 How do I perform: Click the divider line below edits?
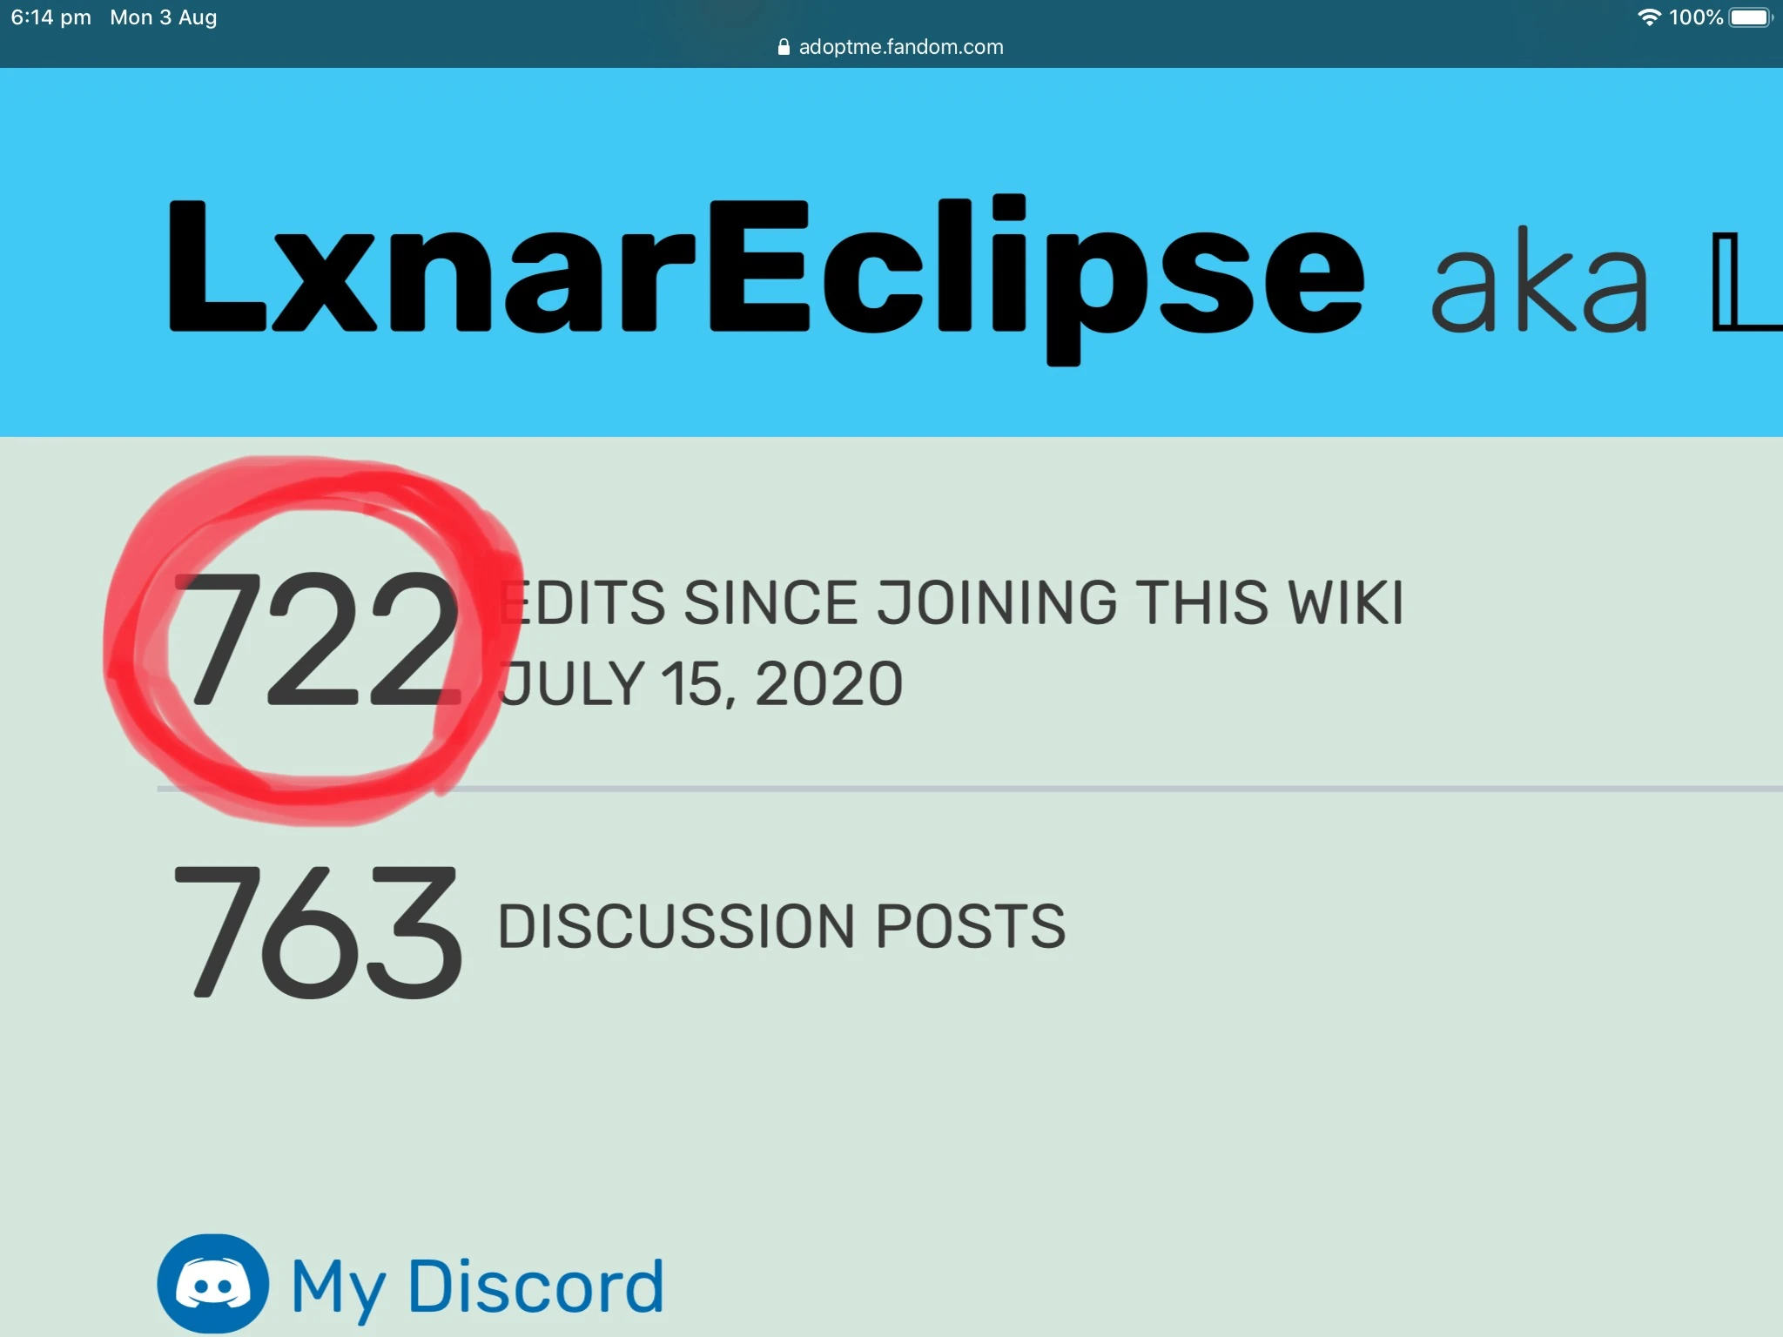tap(970, 789)
